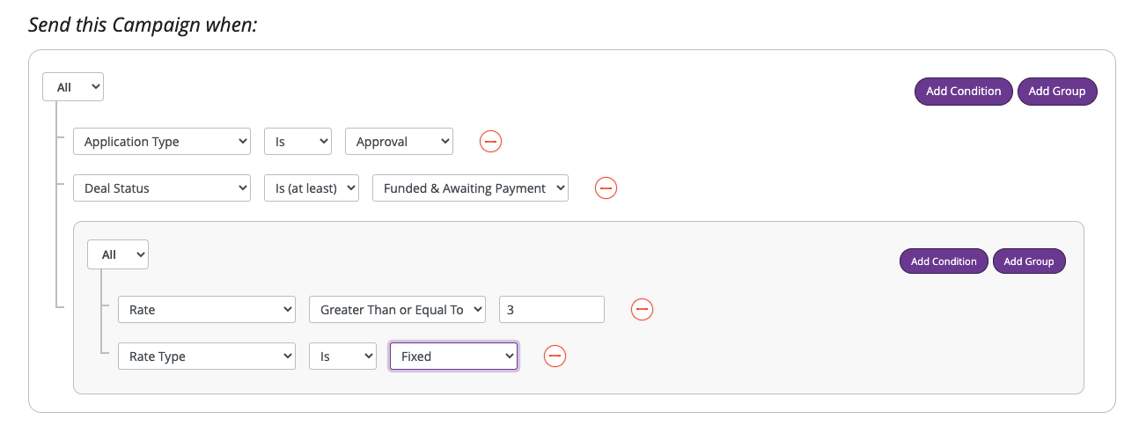Delete the Rate condition row
The height and width of the screenshot is (434, 1139).
(643, 310)
